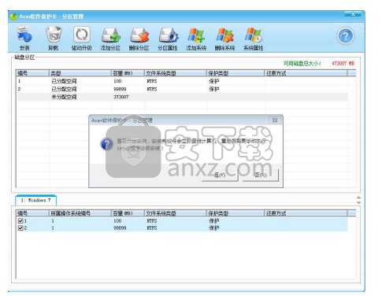Screen dimensions: 382x296
Task: Open 系统属性 system properties icon
Action: click(x=254, y=39)
